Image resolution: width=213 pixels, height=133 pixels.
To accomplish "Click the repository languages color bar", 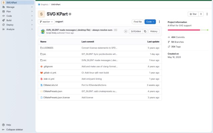I will click(x=188, y=30).
